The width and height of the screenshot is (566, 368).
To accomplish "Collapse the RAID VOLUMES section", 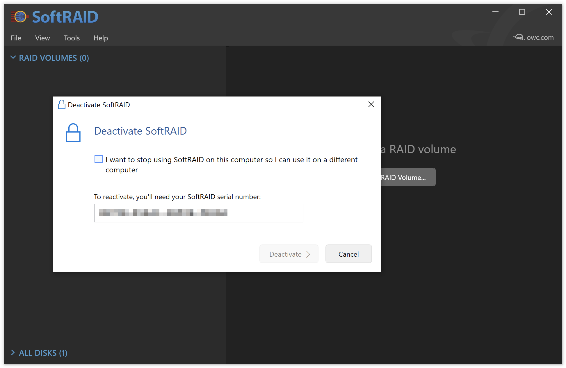I will tap(13, 58).
